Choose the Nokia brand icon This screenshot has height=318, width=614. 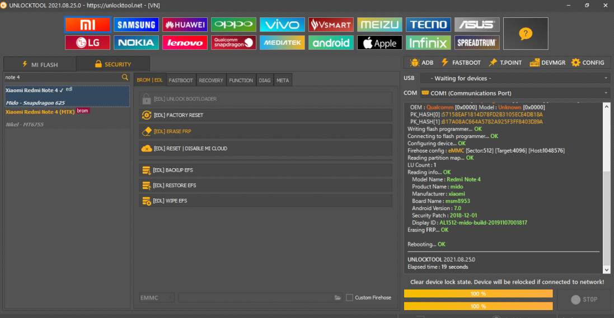136,42
